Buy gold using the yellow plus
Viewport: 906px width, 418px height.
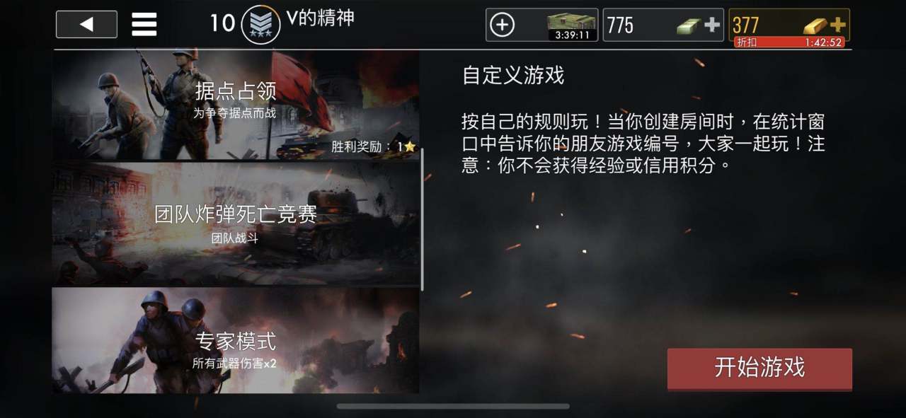(838, 25)
